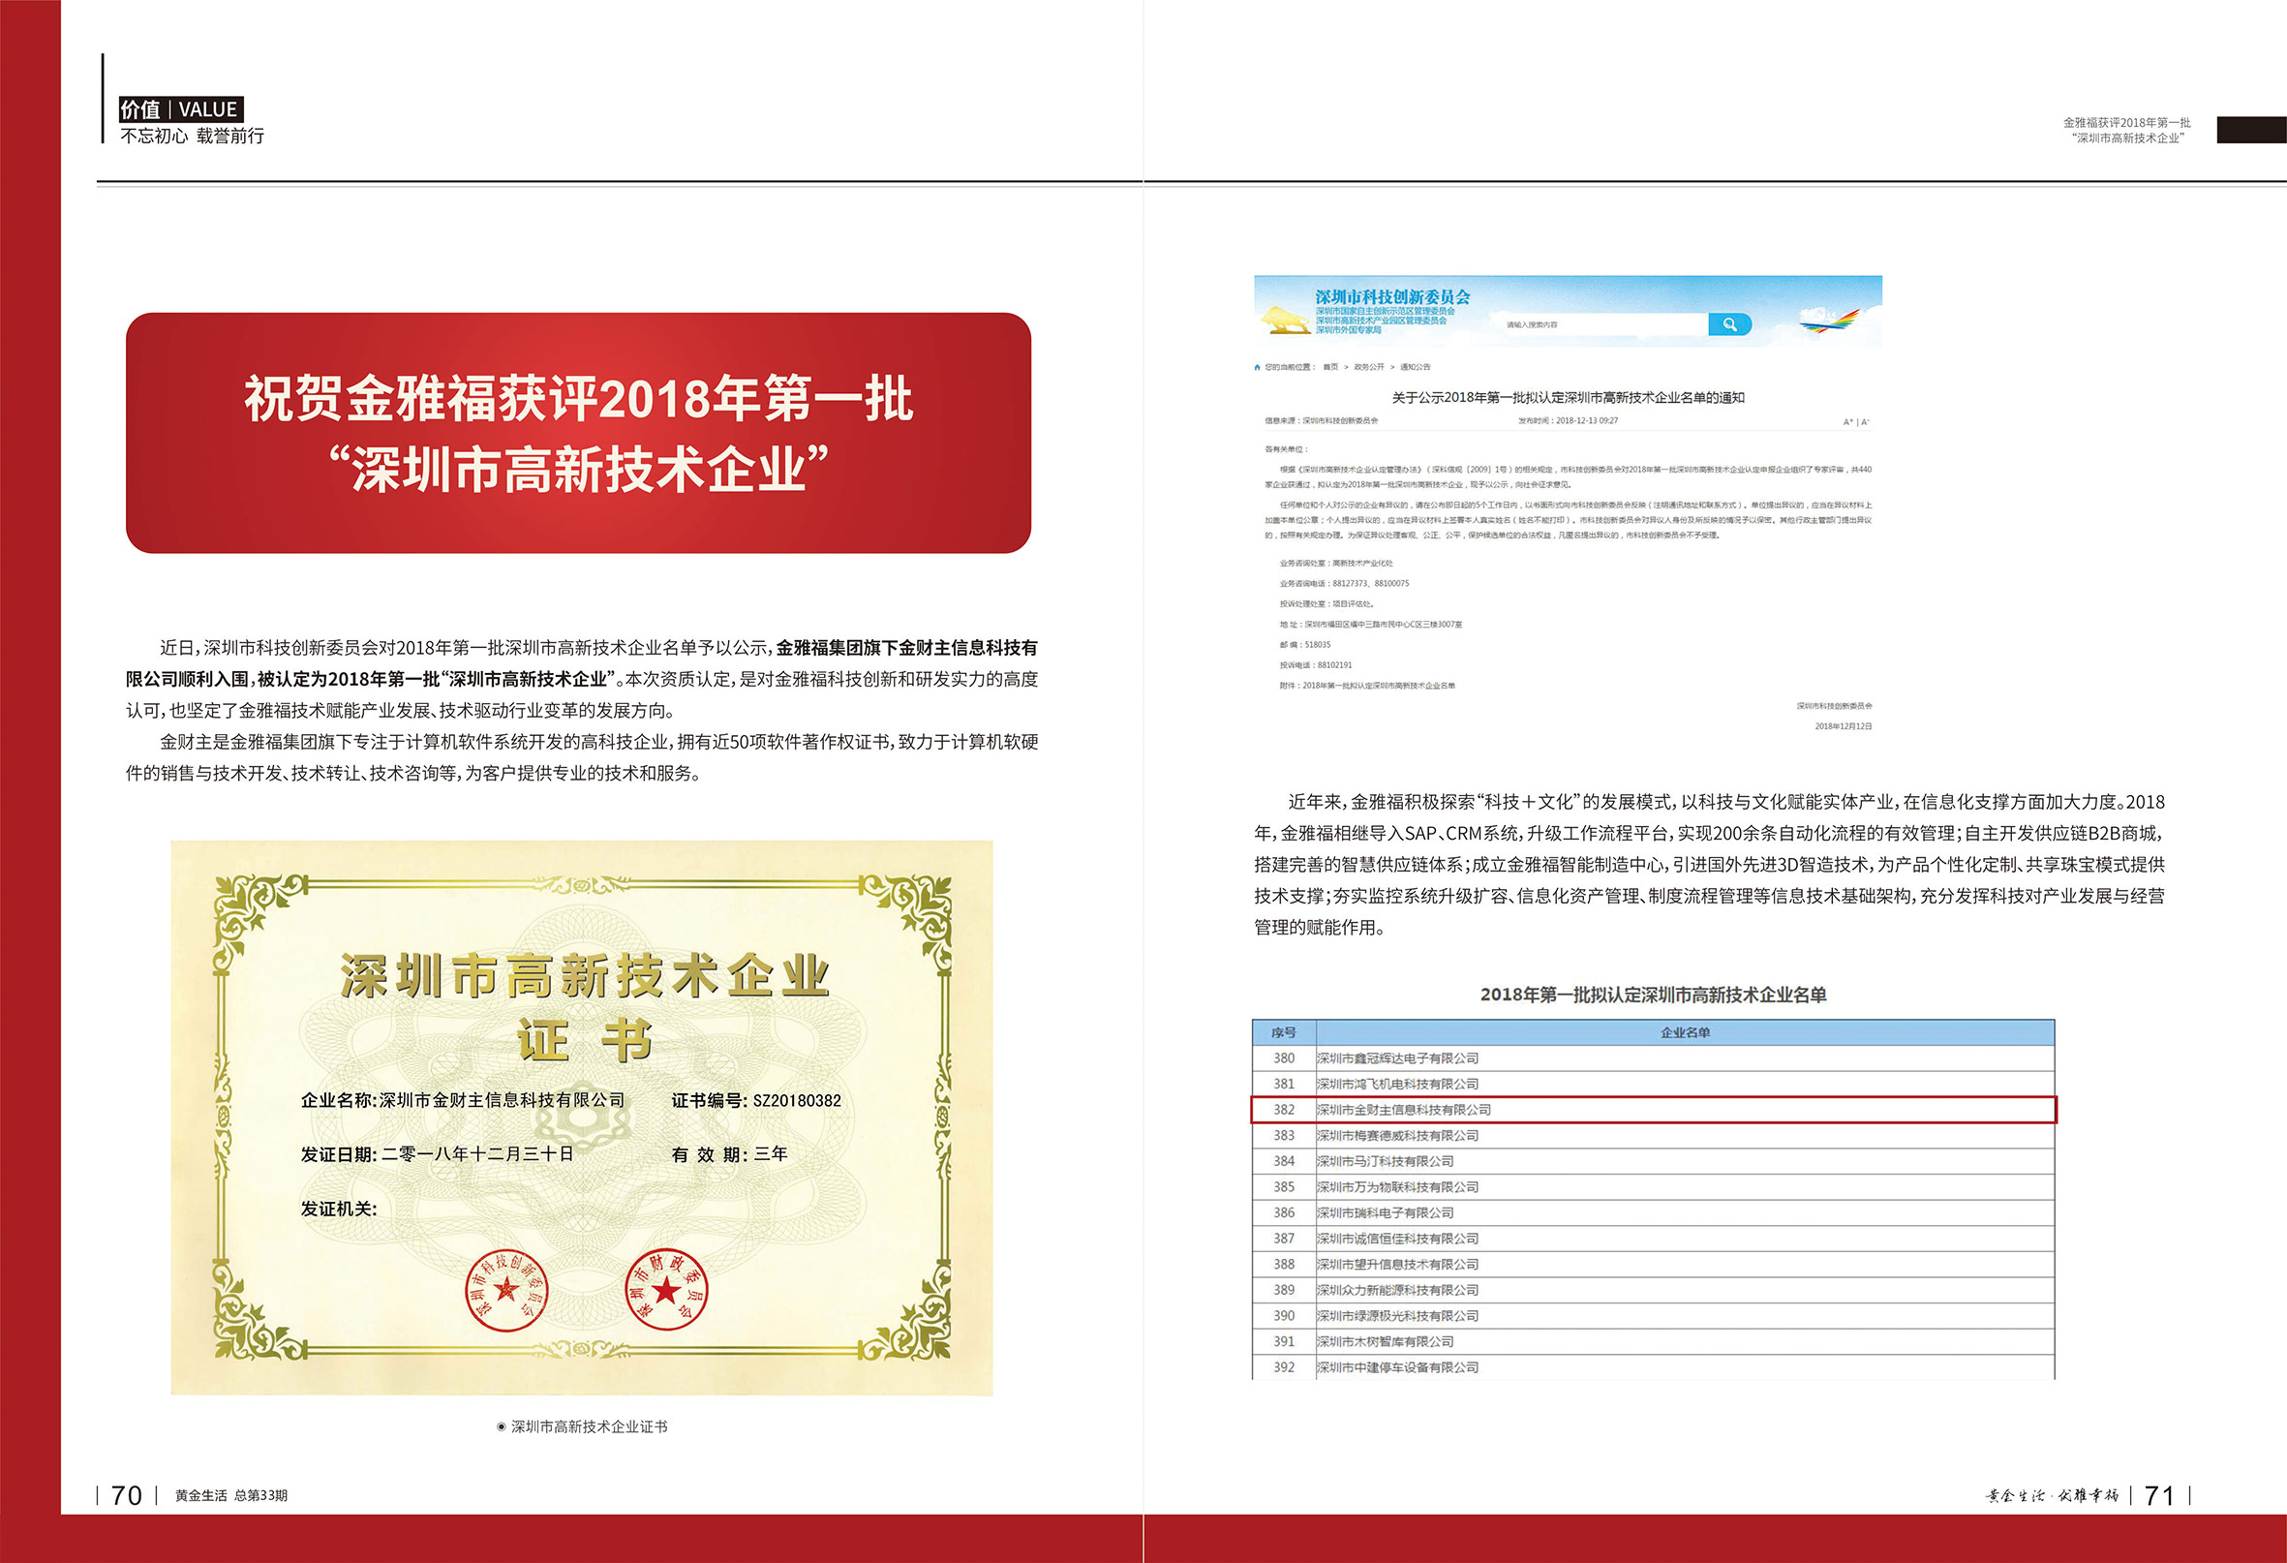Select row 383 深圳市梅赛德威科技有限公司

coord(1653,1135)
